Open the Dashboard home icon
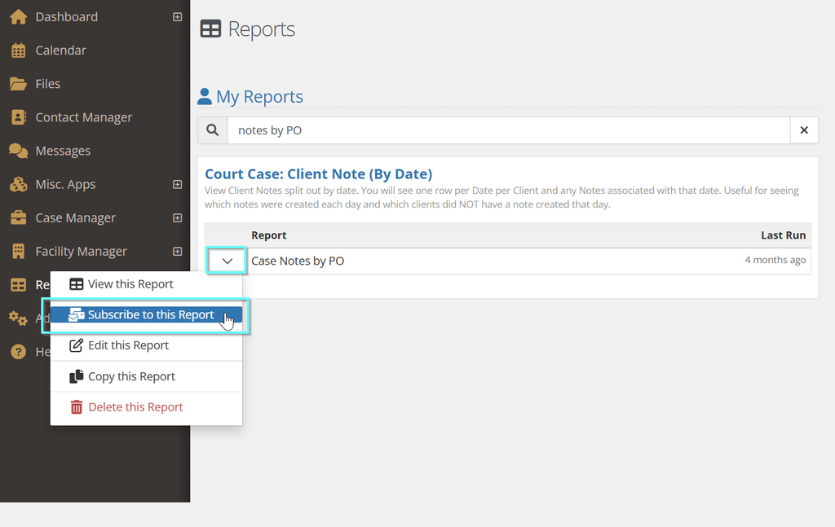The height and width of the screenshot is (527, 835). click(18, 17)
